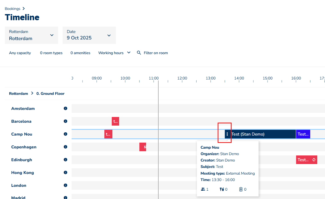Image resolution: width=325 pixels, height=199 pixels.
Task: Select the red booking in the Barcelona row
Action: point(115,121)
